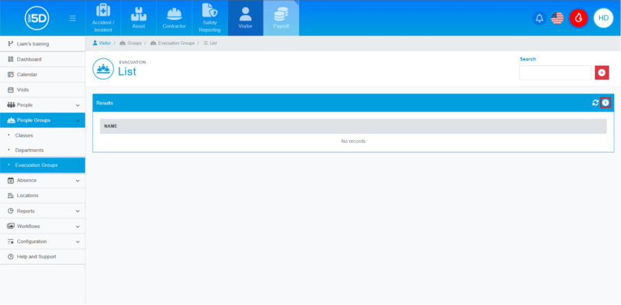Select Evacuation Groups in sidebar
The width and height of the screenshot is (621, 305).
[x=43, y=166]
